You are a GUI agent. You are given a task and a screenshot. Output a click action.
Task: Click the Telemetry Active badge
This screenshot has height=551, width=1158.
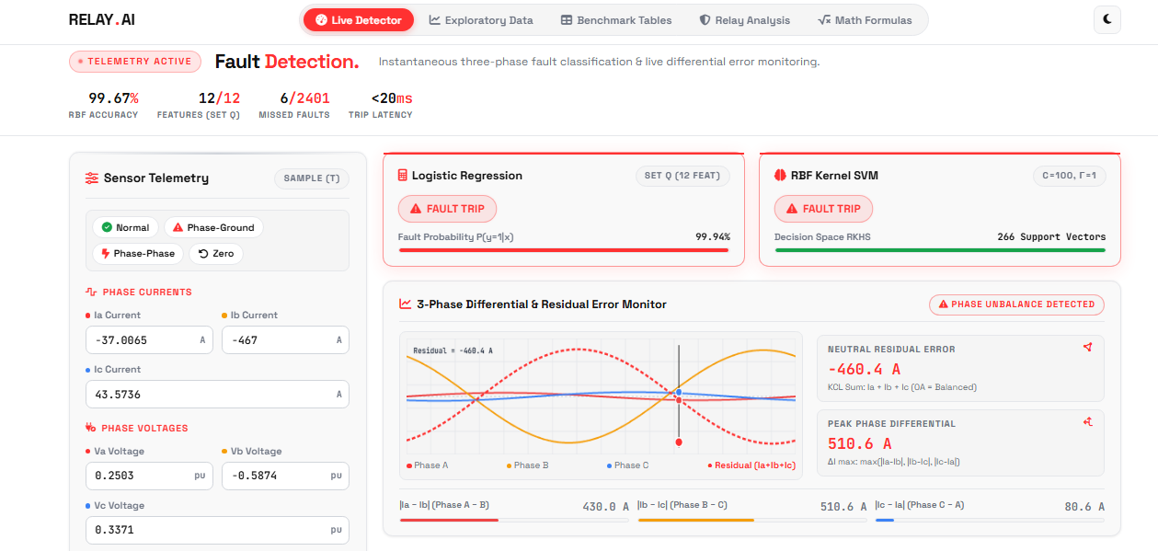135,62
